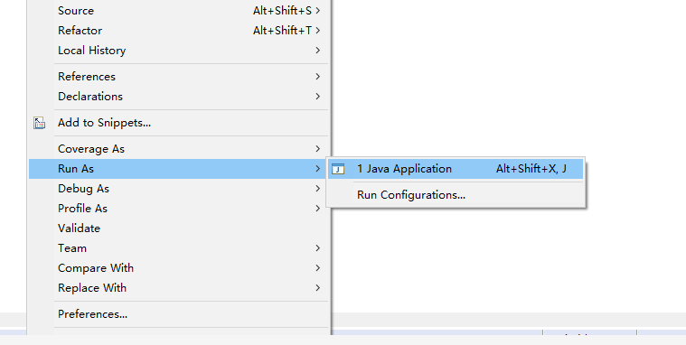Open the Coverage As submenu
This screenshot has width=686, height=345.
click(x=178, y=149)
